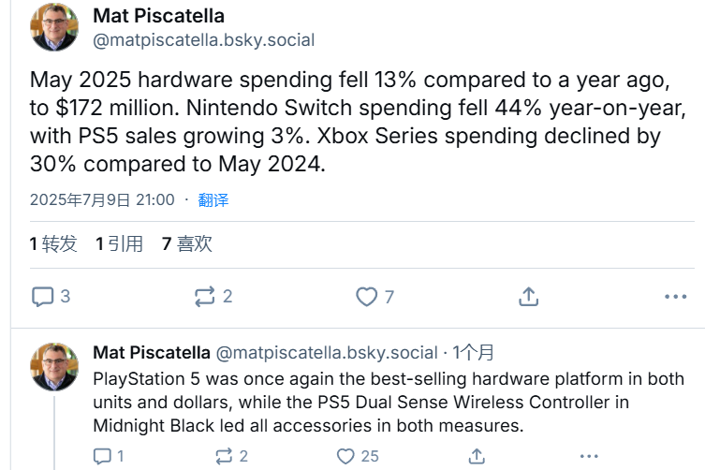Click Mat Piscatella display name in header

(x=159, y=17)
